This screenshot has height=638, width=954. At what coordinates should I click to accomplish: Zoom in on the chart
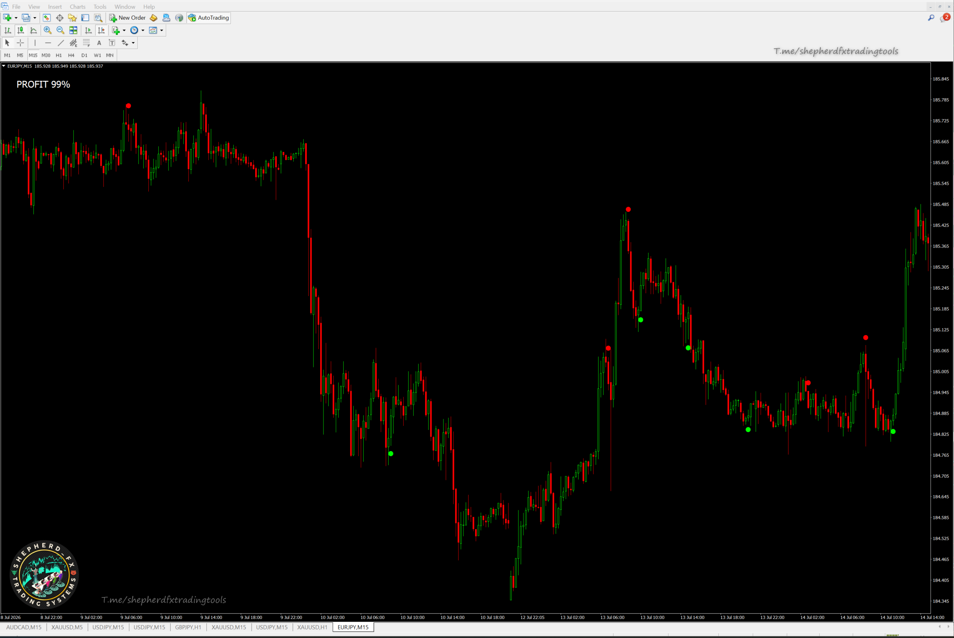tap(48, 30)
